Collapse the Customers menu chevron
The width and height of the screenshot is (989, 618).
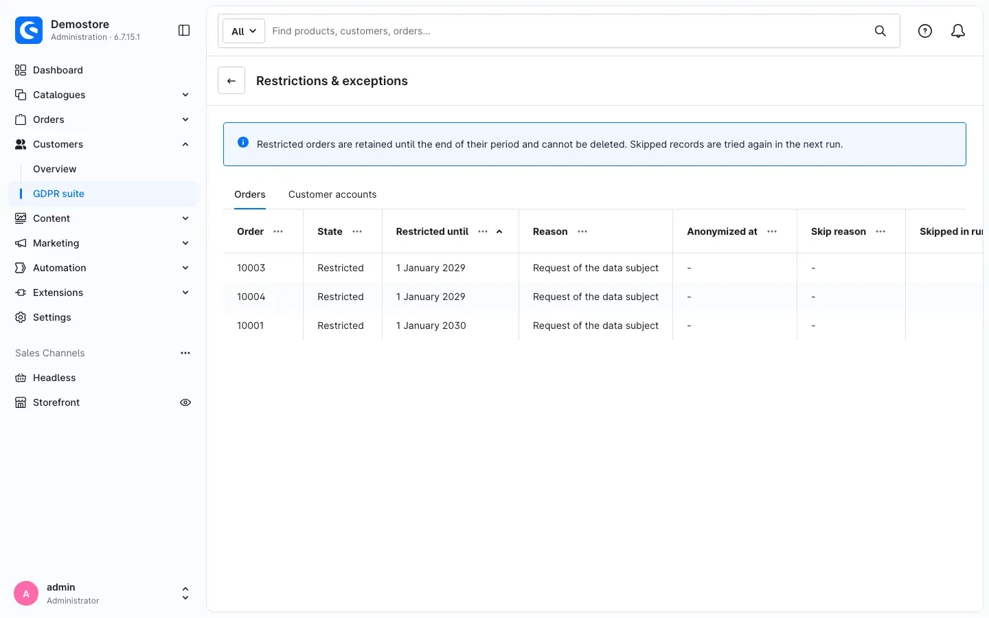185,144
